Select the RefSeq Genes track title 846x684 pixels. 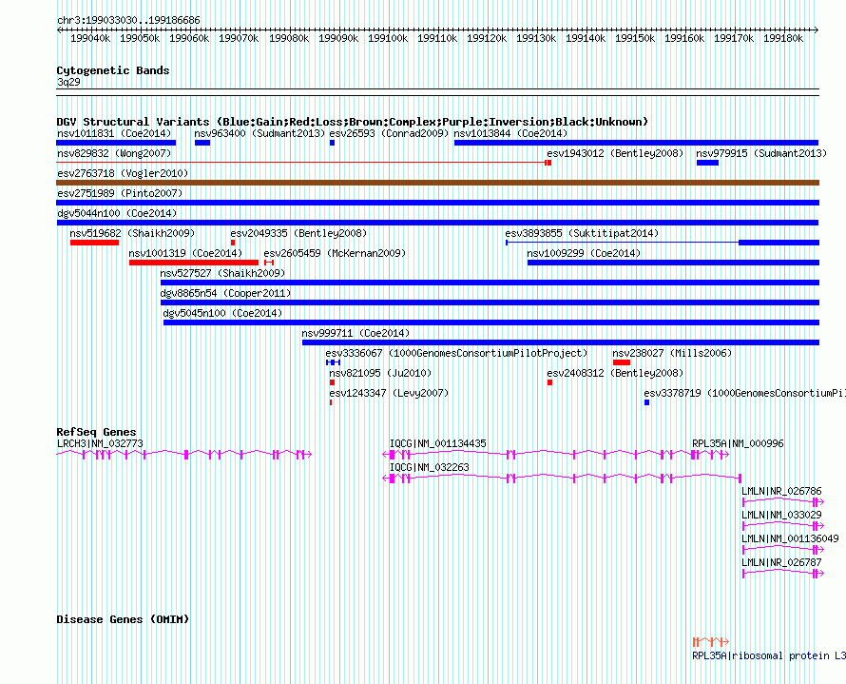click(x=96, y=432)
